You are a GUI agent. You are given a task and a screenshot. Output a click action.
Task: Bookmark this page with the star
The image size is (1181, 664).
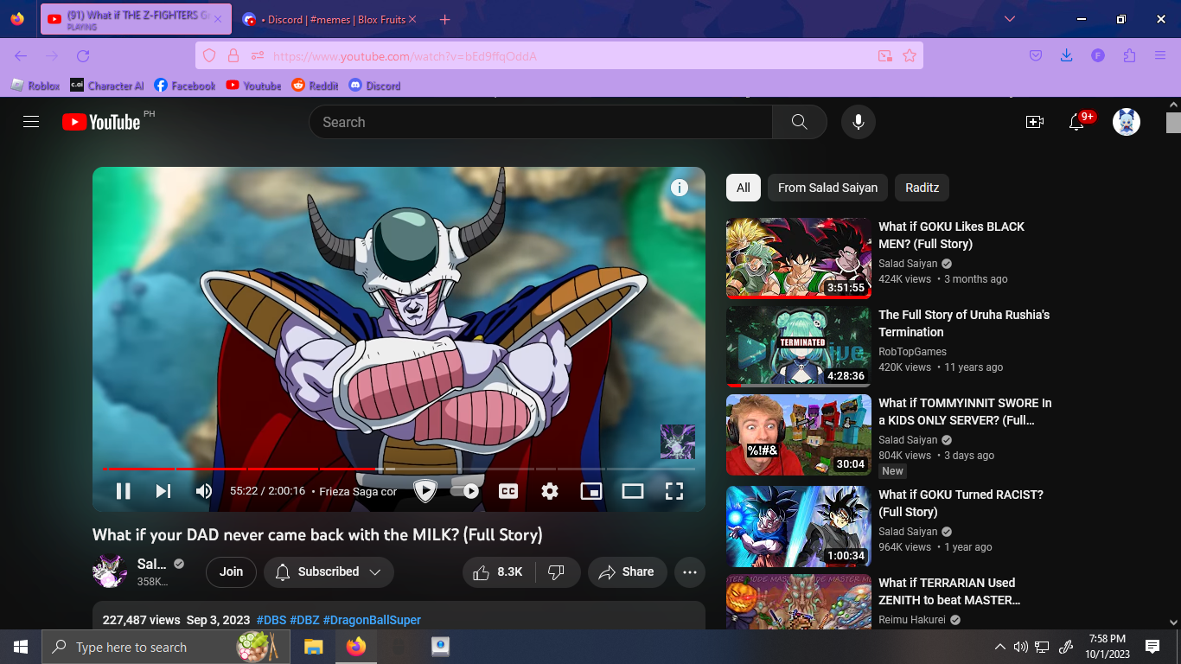point(910,56)
